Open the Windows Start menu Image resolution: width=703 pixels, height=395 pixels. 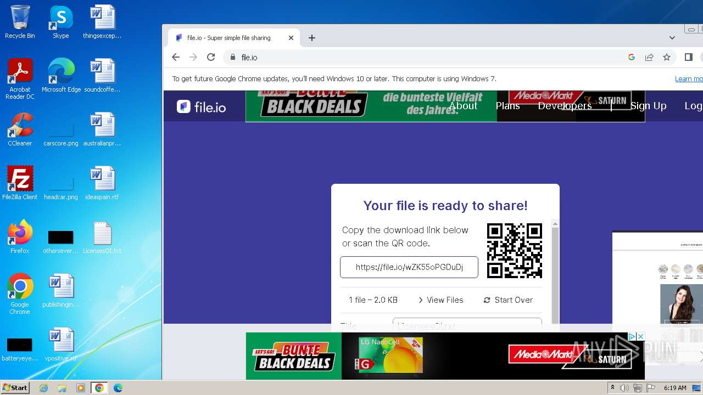click(x=15, y=387)
